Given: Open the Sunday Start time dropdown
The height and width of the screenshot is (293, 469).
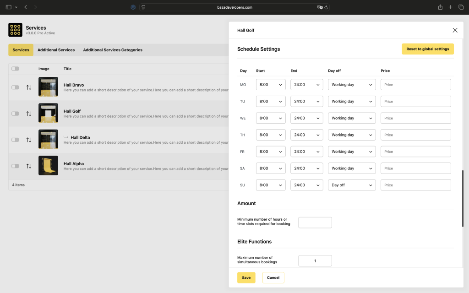Looking at the screenshot, I should [x=271, y=185].
